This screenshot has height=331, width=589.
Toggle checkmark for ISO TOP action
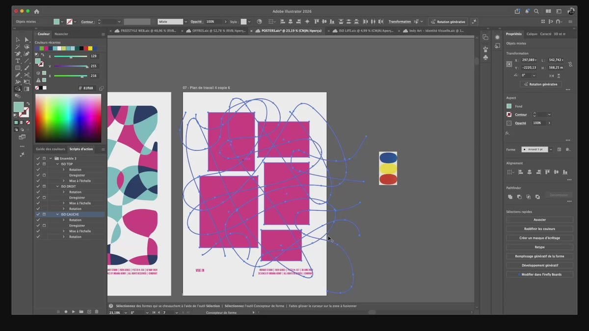pyautogui.click(x=38, y=164)
